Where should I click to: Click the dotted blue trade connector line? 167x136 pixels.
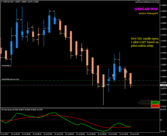click(x=120, y=74)
